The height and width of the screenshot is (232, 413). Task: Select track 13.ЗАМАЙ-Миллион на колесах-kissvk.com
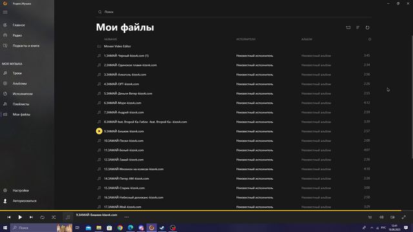(234, 169)
